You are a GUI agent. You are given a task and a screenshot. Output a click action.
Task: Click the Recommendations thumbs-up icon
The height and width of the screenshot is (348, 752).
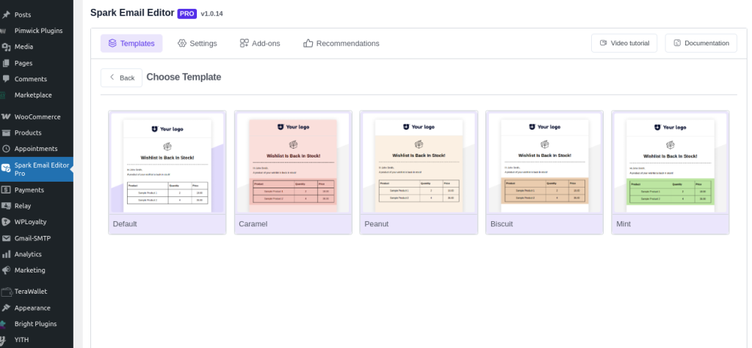coord(308,43)
